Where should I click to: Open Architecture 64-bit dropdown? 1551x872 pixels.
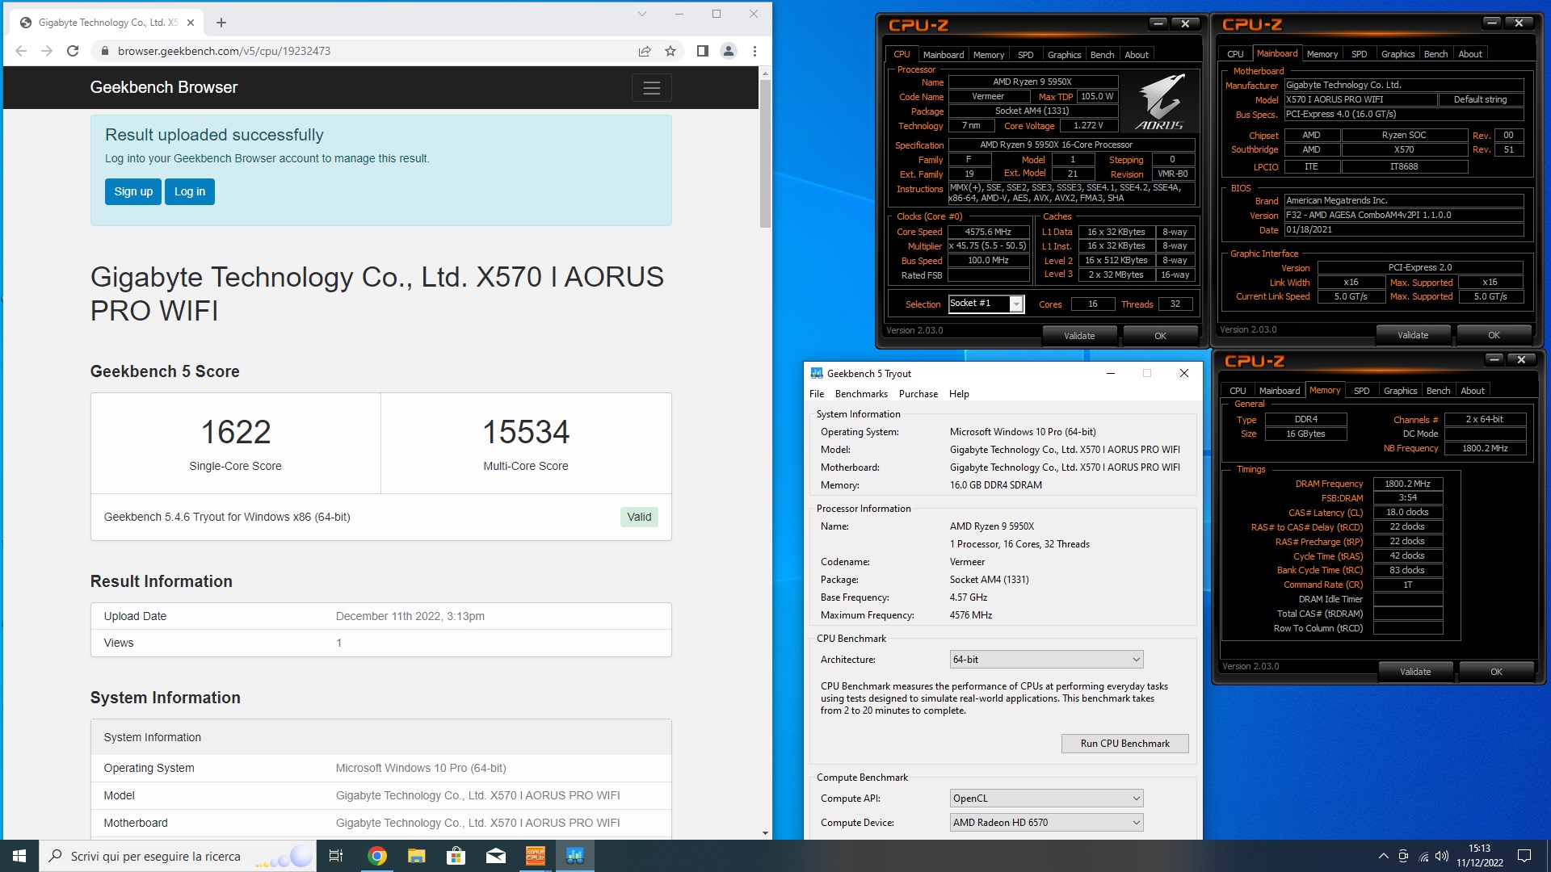point(1046,660)
